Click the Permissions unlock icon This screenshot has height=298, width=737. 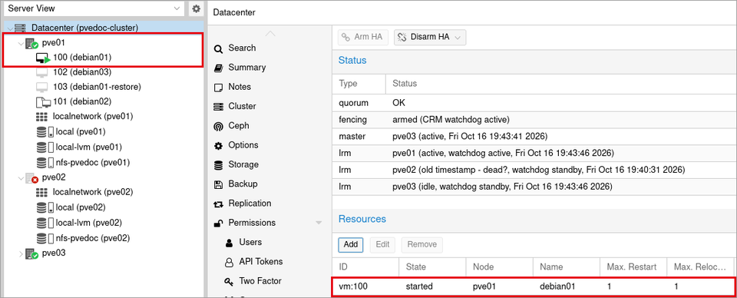coord(218,223)
